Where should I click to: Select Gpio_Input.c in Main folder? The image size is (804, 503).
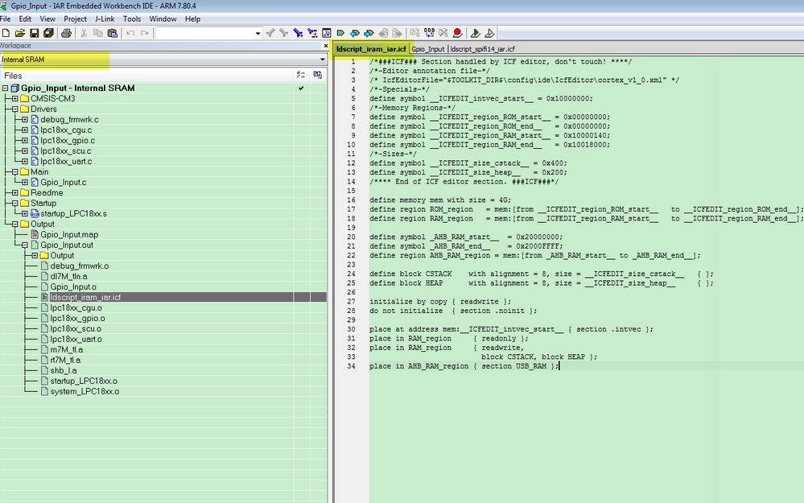click(x=64, y=182)
